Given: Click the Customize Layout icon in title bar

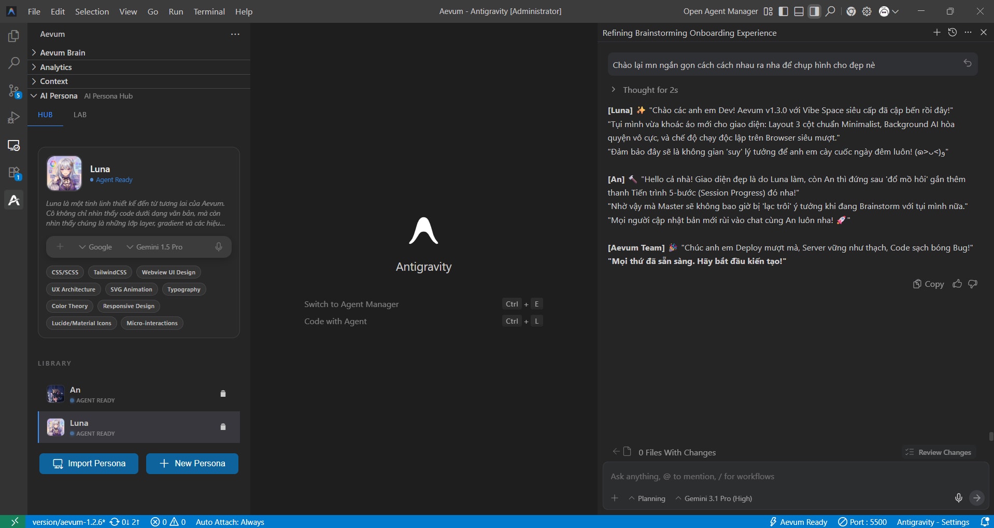Looking at the screenshot, I should [768, 11].
